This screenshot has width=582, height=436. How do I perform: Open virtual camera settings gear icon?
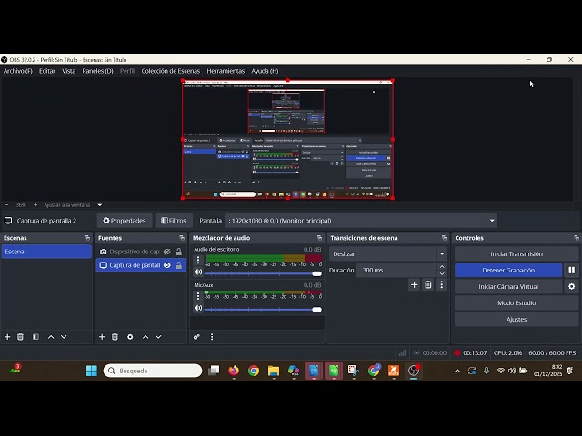tap(572, 287)
